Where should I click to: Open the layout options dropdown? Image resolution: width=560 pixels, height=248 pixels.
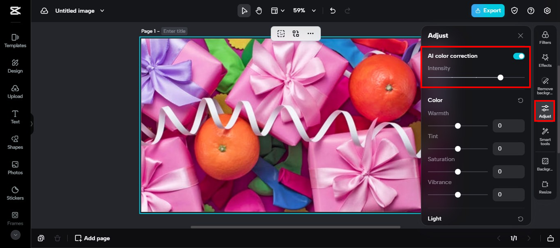[277, 10]
